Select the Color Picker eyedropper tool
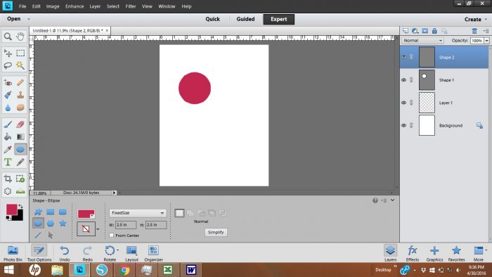The width and height of the screenshot is (492, 277). pyautogui.click(x=8, y=149)
